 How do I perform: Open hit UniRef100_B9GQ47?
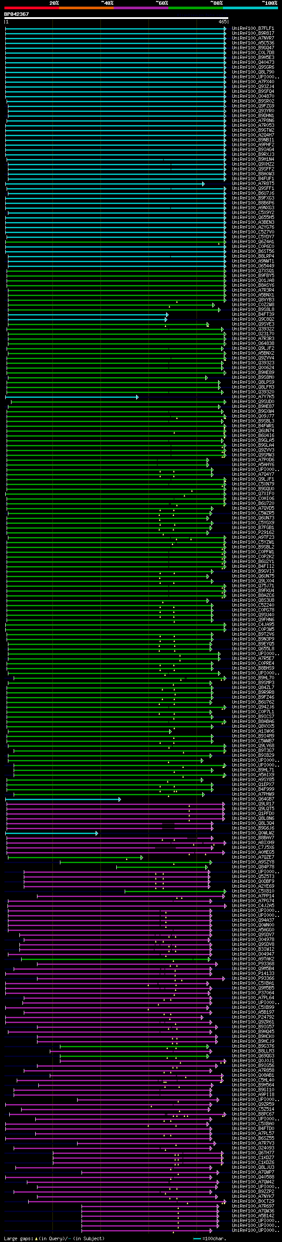(x=252, y=48)
